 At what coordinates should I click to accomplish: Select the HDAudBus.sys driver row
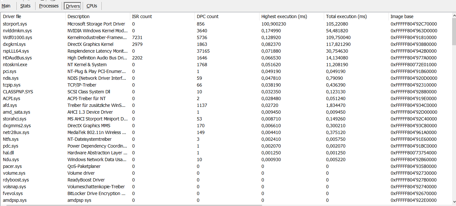tap(226, 58)
